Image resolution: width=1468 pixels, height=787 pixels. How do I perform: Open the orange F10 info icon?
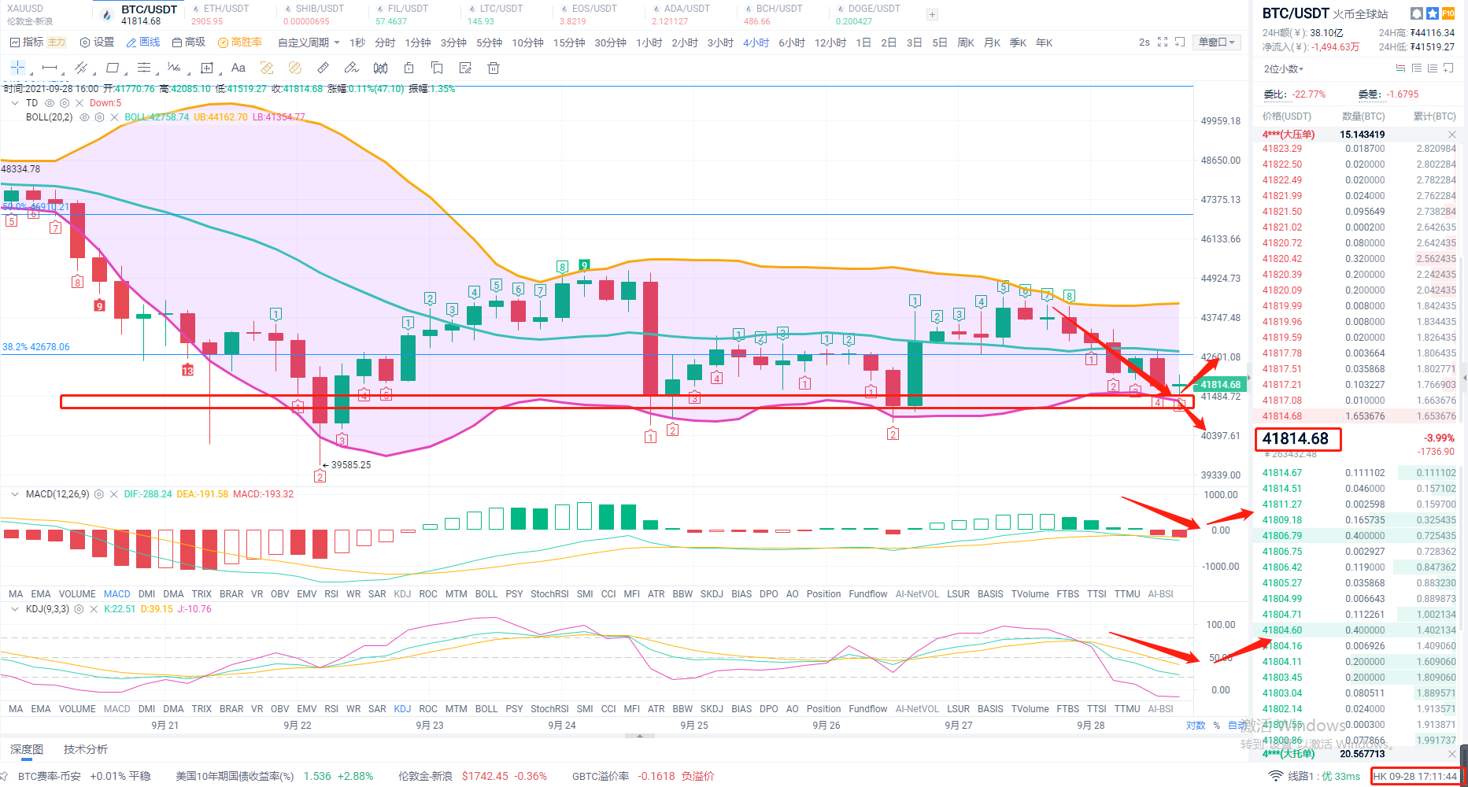[x=1448, y=13]
